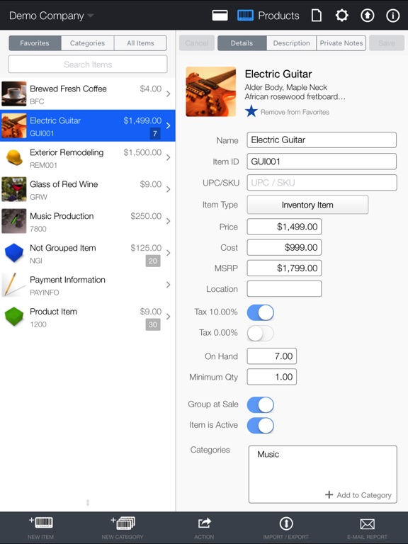Toggle the Tax 0.00% switch

click(260, 333)
